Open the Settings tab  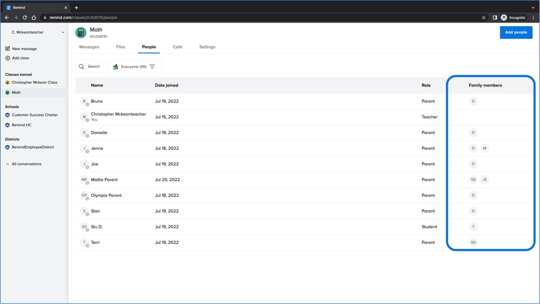click(207, 47)
